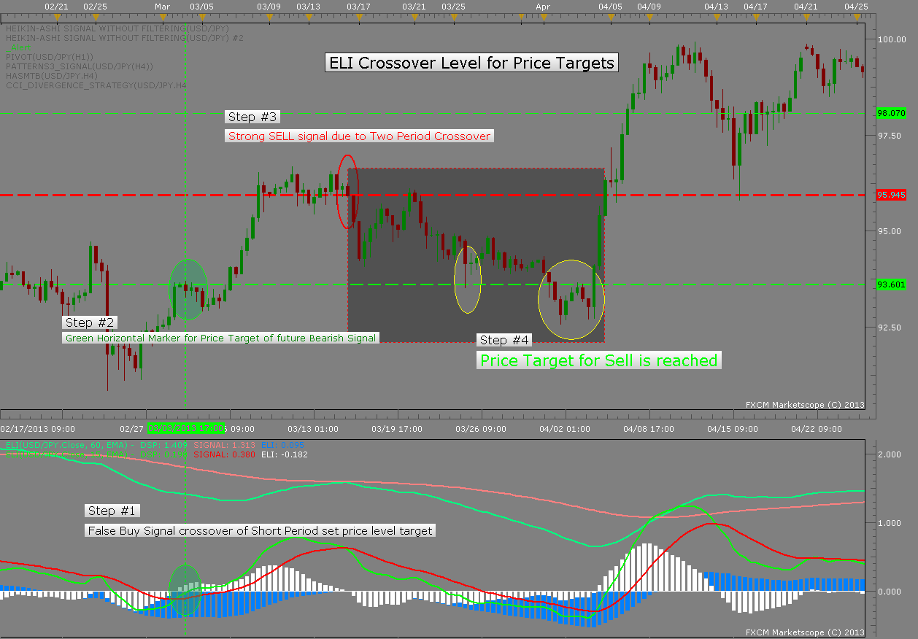This screenshot has width=918, height=639.
Task: Select the Strong SELL signal red text label
Action: tap(359, 136)
